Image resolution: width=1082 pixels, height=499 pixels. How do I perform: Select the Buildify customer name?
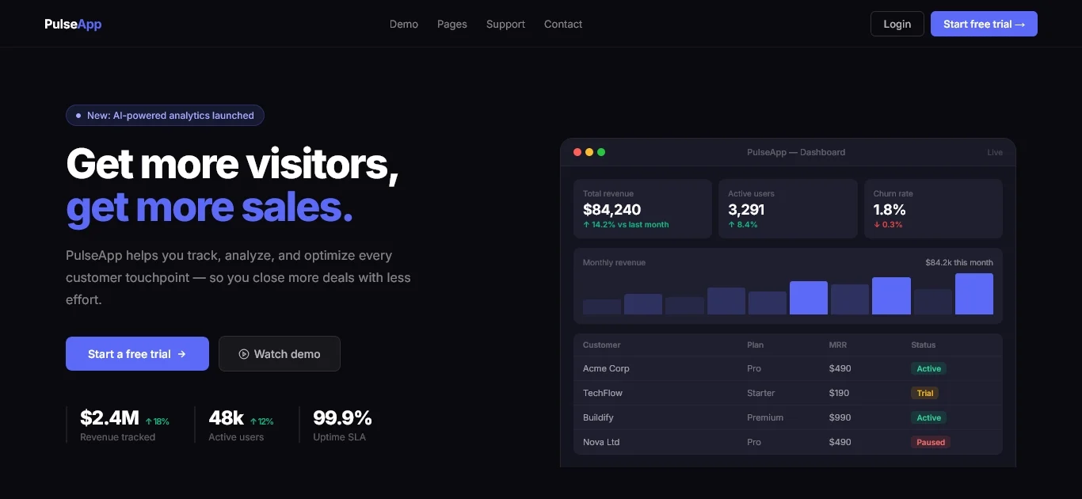[598, 417]
